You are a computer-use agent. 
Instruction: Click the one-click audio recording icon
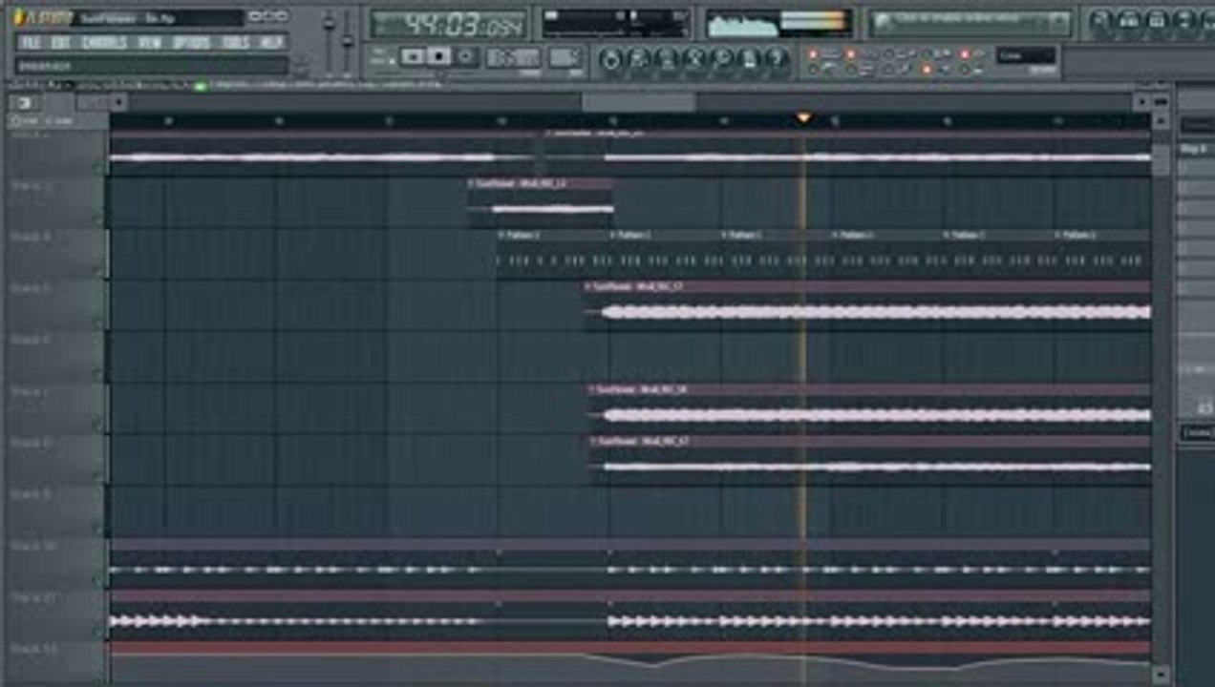(x=723, y=60)
